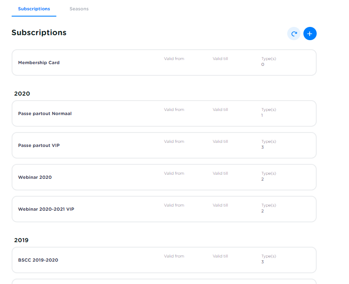The image size is (349, 284).
Task: Click the 2019 season group heading
Action: click(x=22, y=240)
